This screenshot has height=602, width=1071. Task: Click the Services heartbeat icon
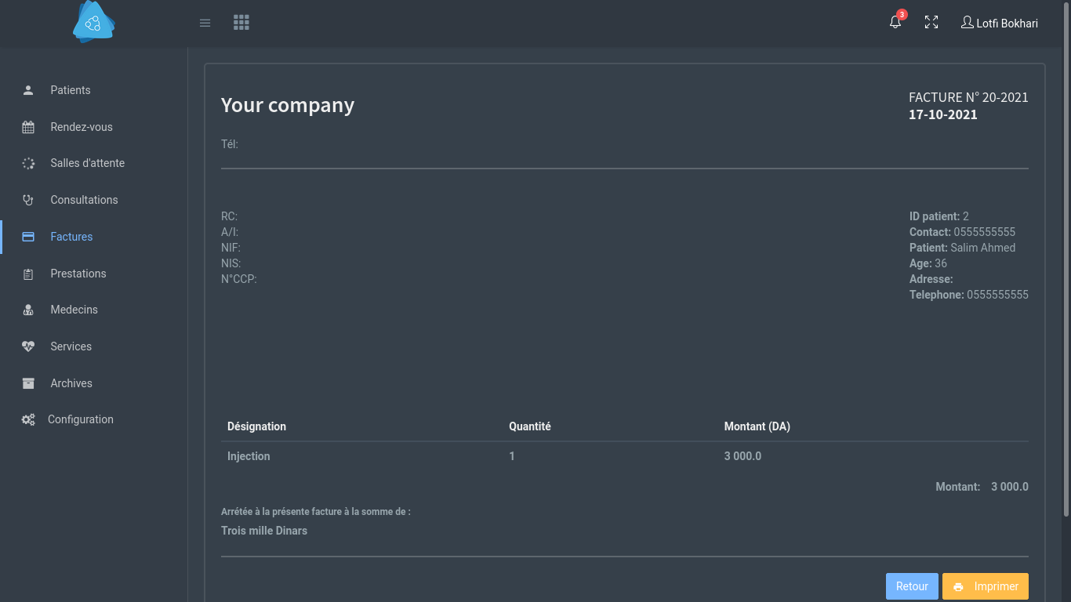(28, 346)
